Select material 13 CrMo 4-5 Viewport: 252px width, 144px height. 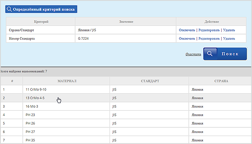tap(35, 98)
